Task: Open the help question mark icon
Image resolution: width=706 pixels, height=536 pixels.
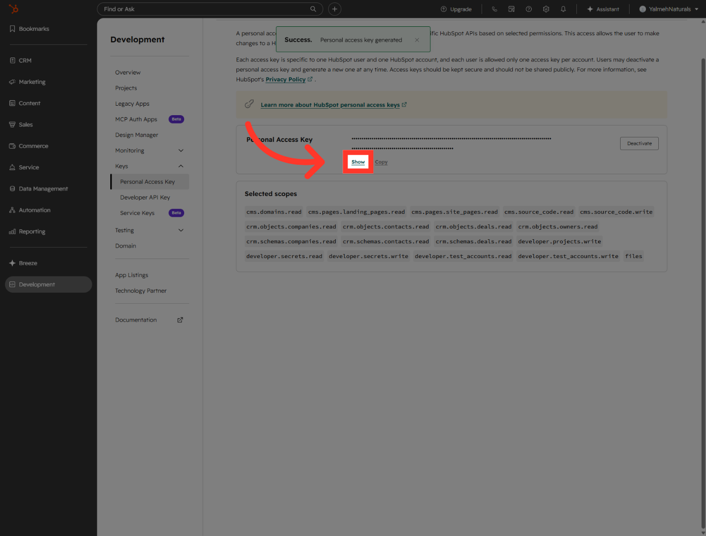Action: coord(529,9)
